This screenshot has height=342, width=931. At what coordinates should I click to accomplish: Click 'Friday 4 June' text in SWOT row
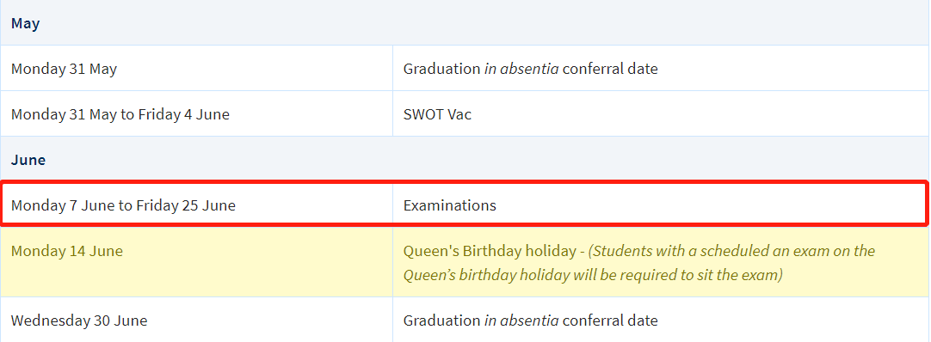tap(184, 113)
